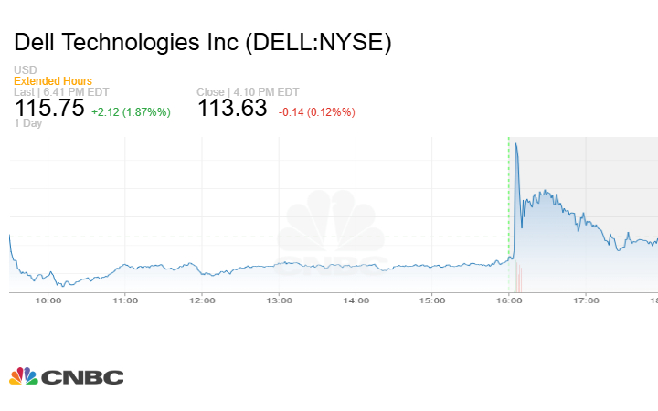Click the 11:00 time axis label
This screenshot has width=658, height=411.
pyautogui.click(x=125, y=300)
